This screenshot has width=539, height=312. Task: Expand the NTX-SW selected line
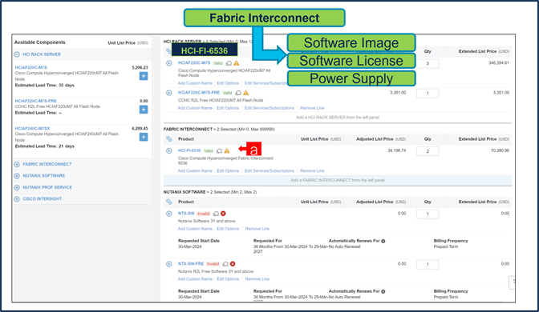169,214
